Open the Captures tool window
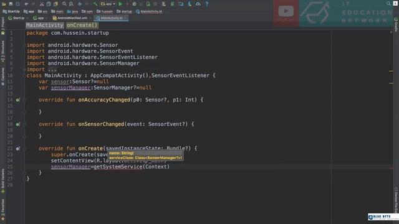Screen dimensions: 399x224 pyautogui.click(x=2, y=76)
